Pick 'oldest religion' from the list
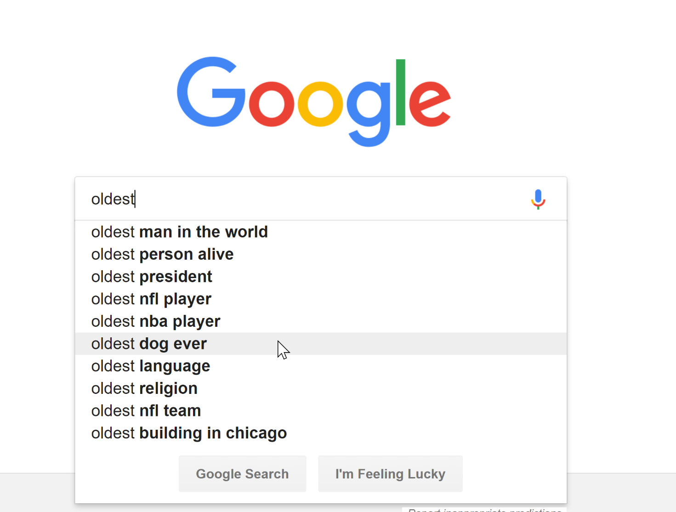The width and height of the screenshot is (676, 512). pyautogui.click(x=321, y=388)
